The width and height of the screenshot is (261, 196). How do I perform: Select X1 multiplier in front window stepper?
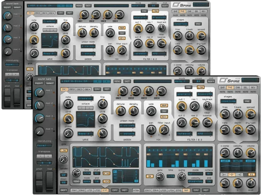pos(115,171)
